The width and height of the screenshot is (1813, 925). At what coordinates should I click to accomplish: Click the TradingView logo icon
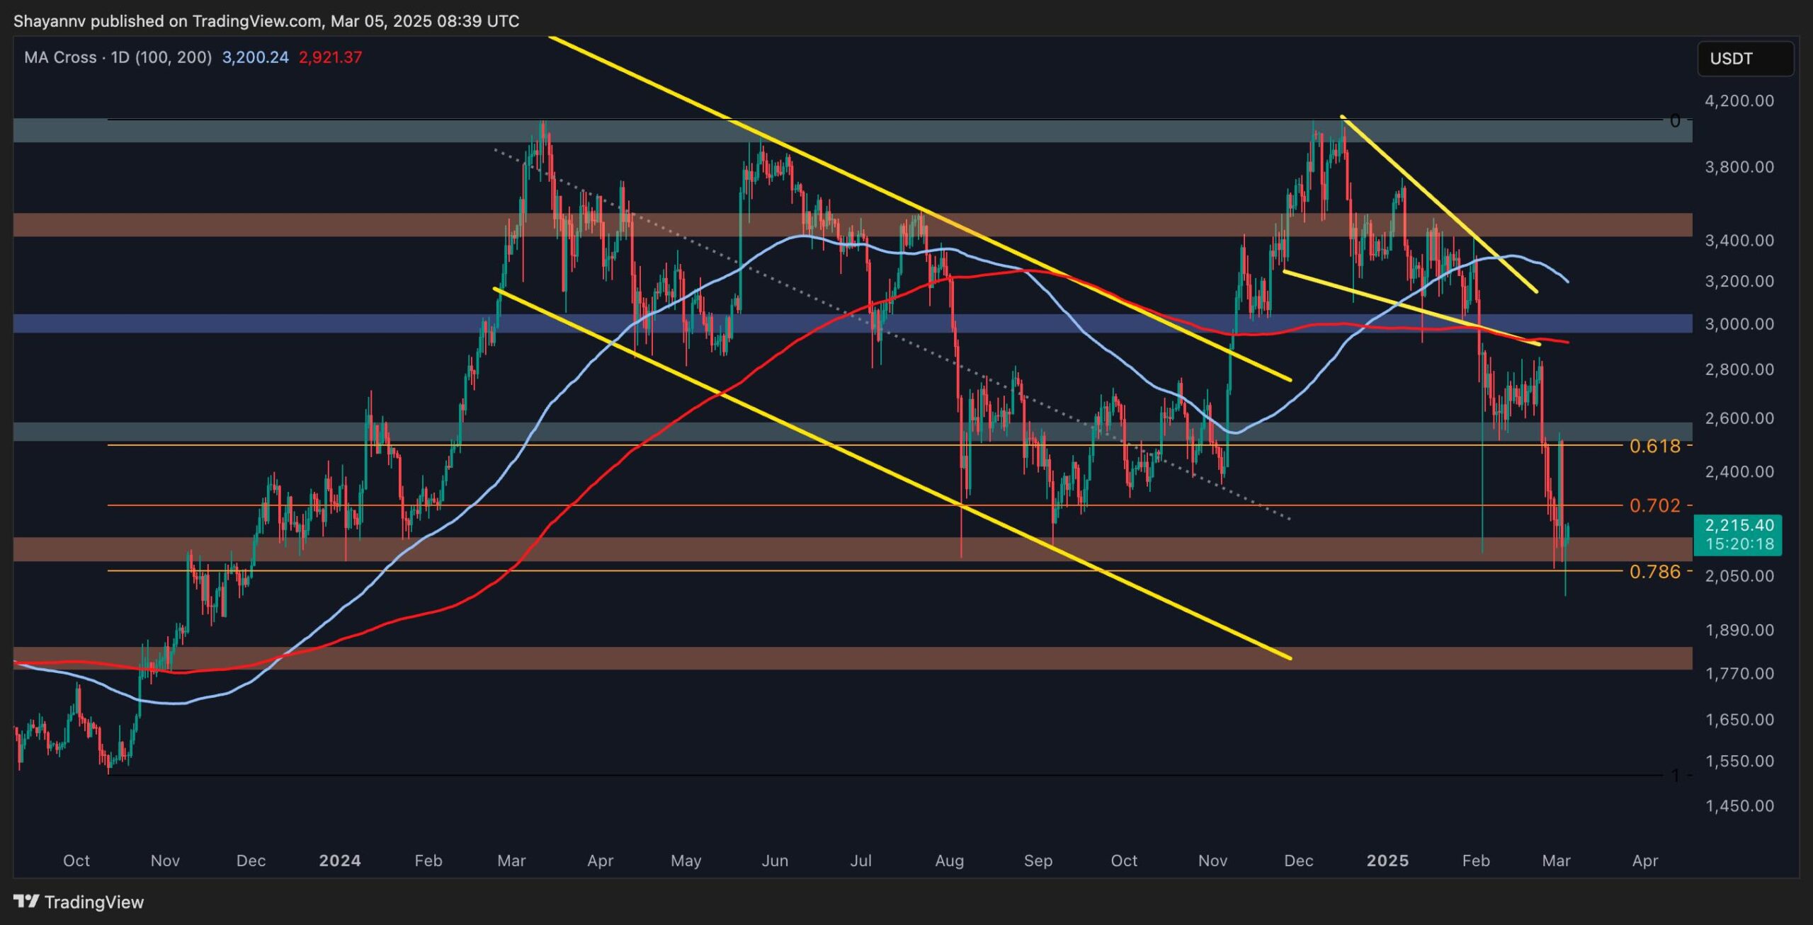tap(26, 901)
